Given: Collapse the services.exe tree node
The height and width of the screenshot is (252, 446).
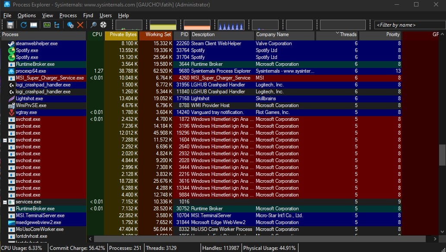Looking at the screenshot, I should click(x=5, y=202).
